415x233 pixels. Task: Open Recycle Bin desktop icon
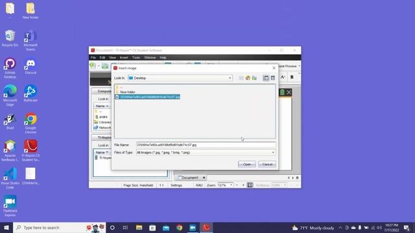click(10, 39)
